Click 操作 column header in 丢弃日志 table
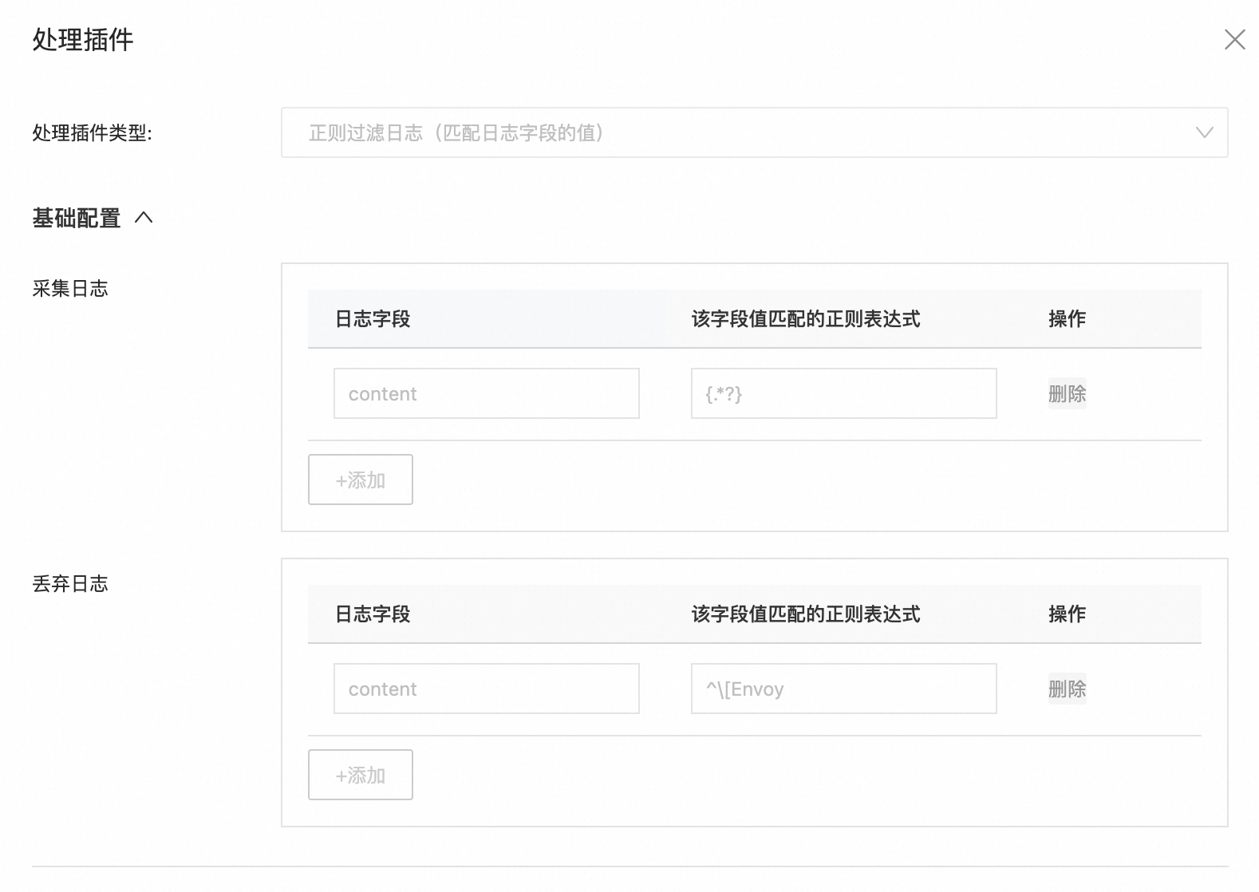Viewport: 1259px width, 892px height. pyautogui.click(x=1067, y=614)
